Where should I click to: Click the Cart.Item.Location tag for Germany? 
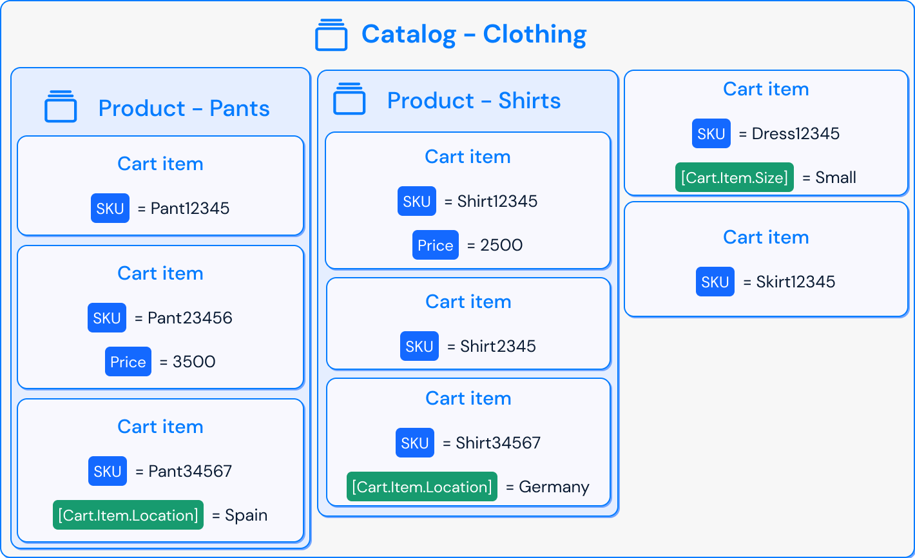coord(422,486)
